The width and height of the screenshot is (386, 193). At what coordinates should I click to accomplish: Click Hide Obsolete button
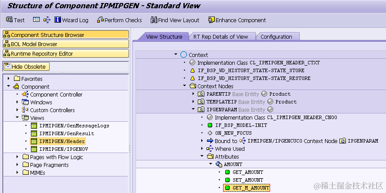(26, 67)
